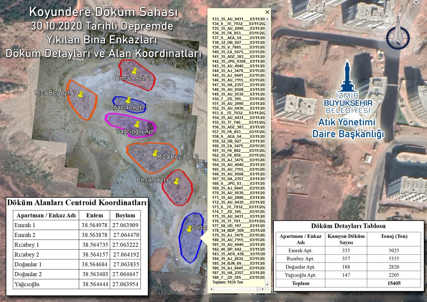
Task: Click Yağcıoğlu Apt. truck count 147
Action: [346, 275]
